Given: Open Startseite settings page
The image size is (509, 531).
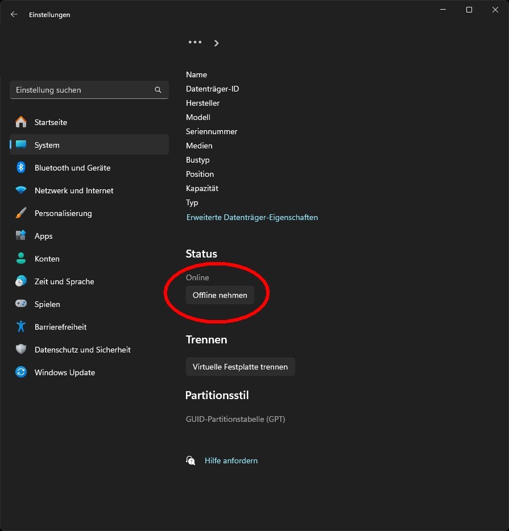Looking at the screenshot, I should [x=89, y=122].
